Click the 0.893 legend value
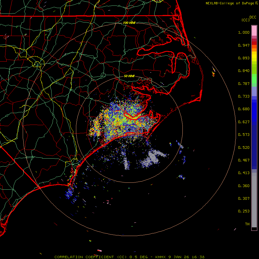The height and width of the screenshot is (259, 259). (x=244, y=58)
